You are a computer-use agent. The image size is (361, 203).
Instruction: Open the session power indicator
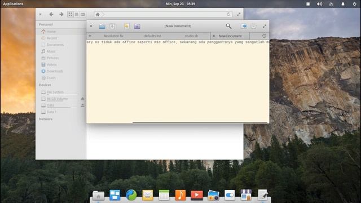click(355, 4)
